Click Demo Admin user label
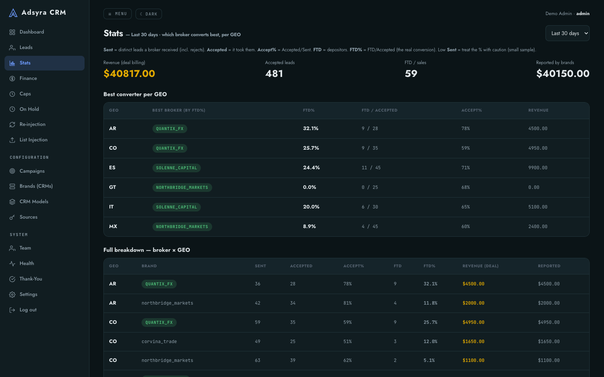This screenshot has height=377, width=604. pos(559,14)
